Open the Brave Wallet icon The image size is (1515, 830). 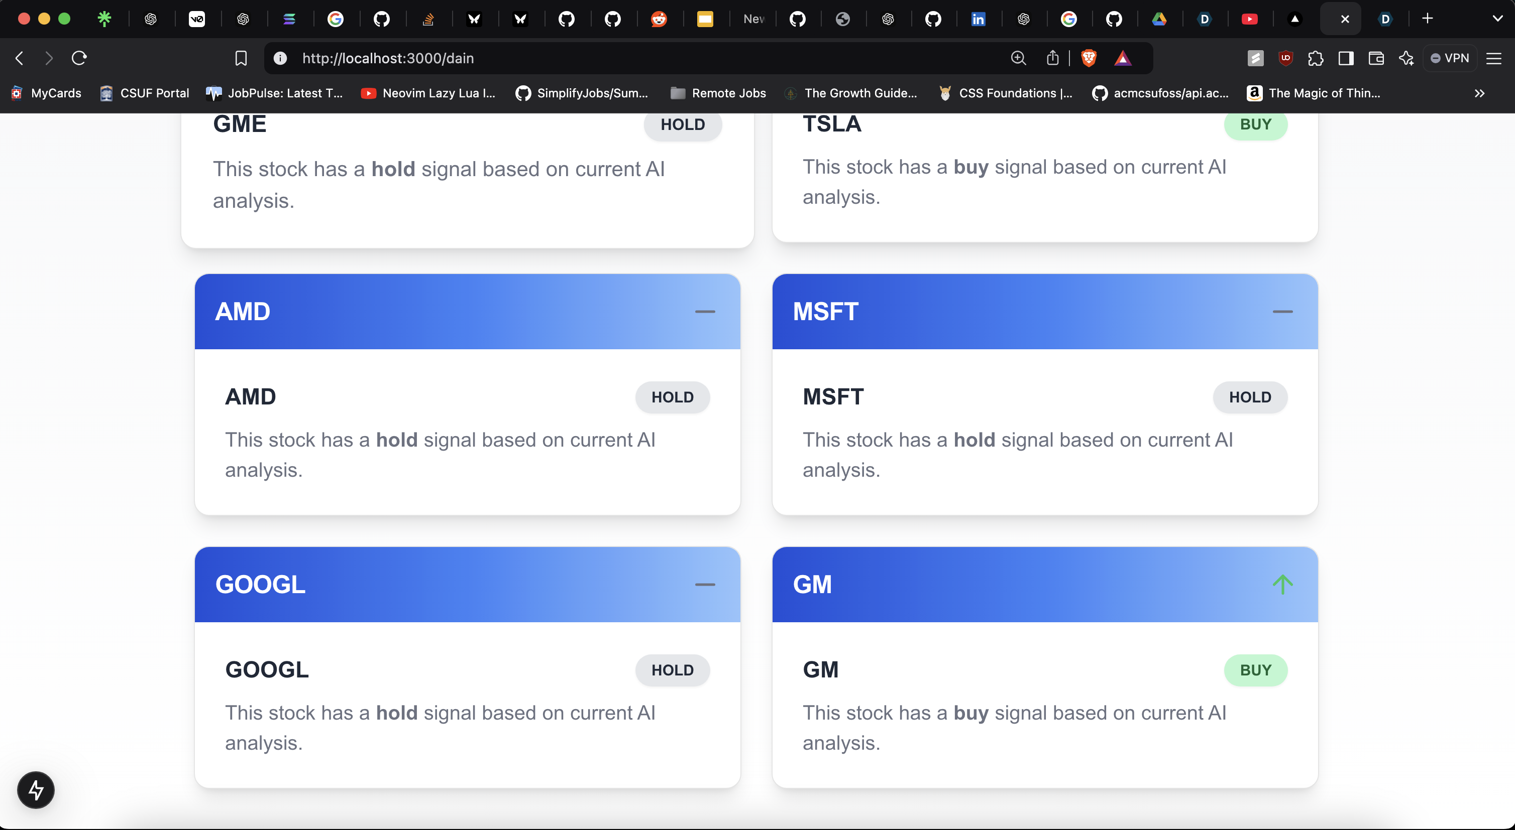(x=1376, y=58)
